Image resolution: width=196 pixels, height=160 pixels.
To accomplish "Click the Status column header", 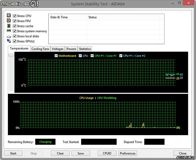I will [x=123, y=17].
